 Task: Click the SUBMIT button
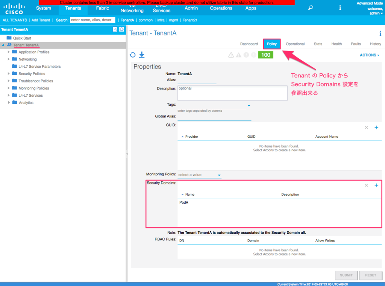[x=346, y=275]
